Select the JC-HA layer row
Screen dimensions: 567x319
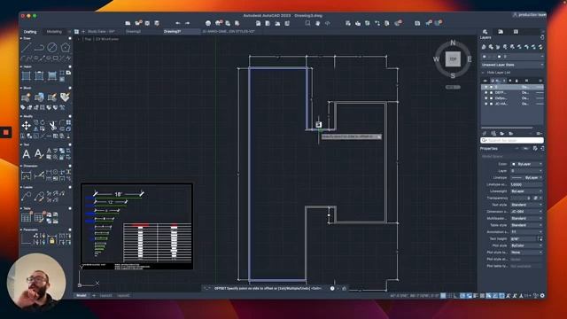(512, 104)
